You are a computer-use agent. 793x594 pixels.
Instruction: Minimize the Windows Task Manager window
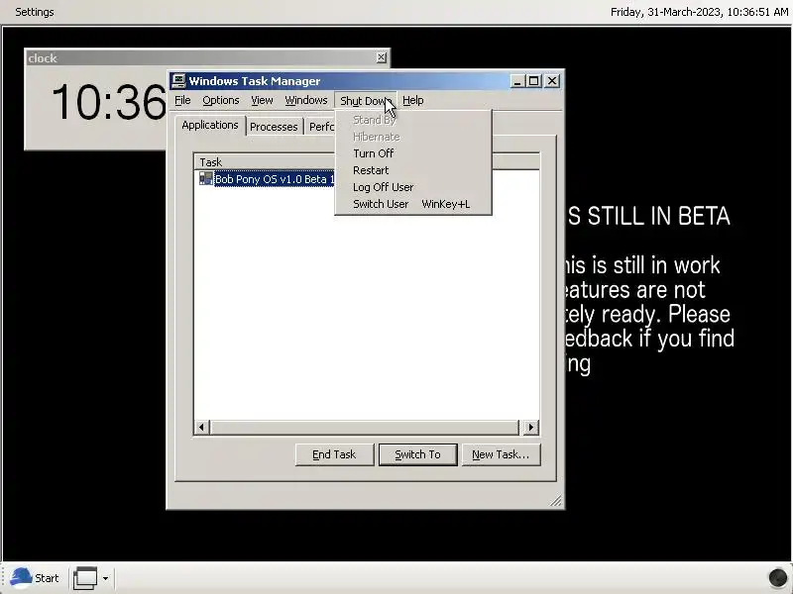516,81
